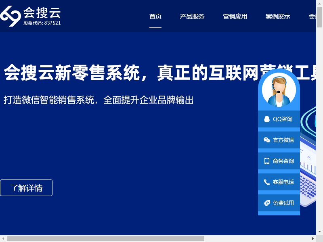323x242 pixels.
Task: Click the headline 会搜云新零售系统
Action: (x=72, y=72)
